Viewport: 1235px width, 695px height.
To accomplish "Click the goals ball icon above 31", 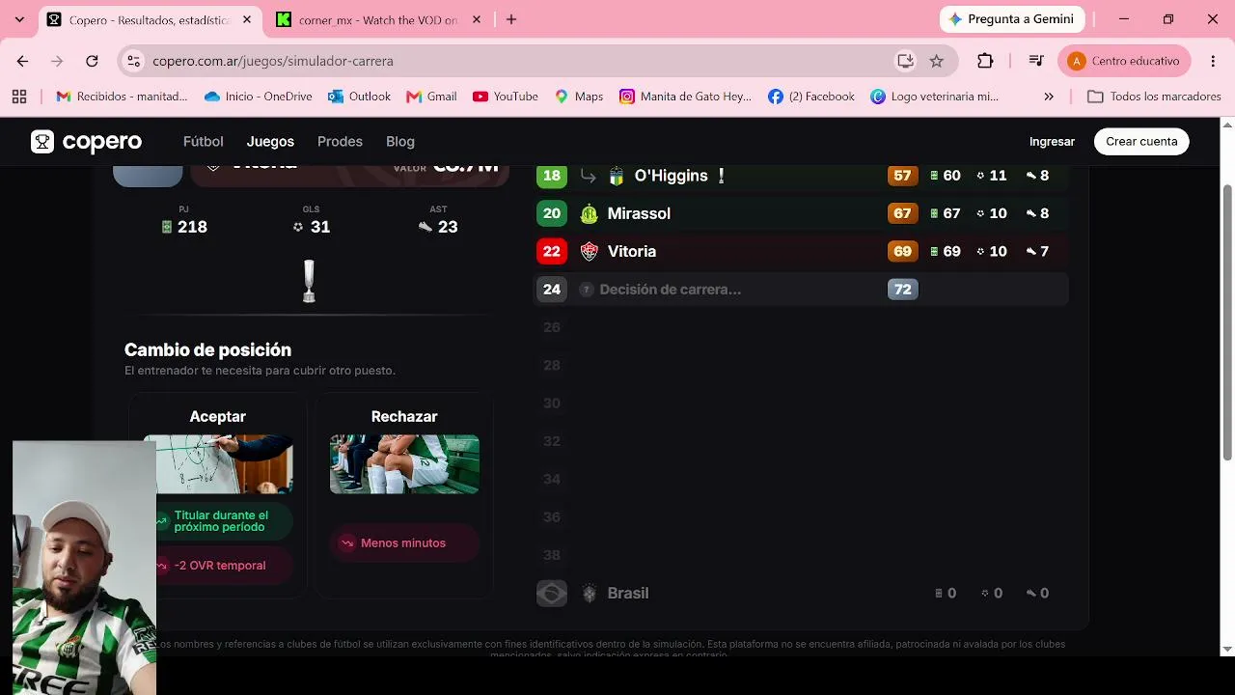I will tap(298, 227).
